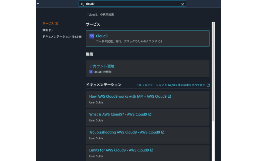Screen dimensions: 257x161
Task: Open How AWS Cloud9 works with IAM
Action: pyautogui.click(x=128, y=96)
